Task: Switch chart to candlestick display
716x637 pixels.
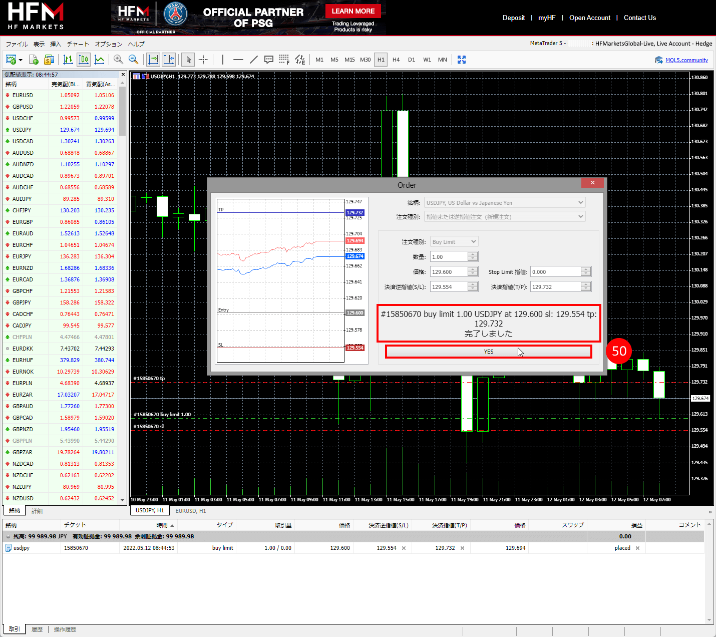Action: [x=84, y=60]
